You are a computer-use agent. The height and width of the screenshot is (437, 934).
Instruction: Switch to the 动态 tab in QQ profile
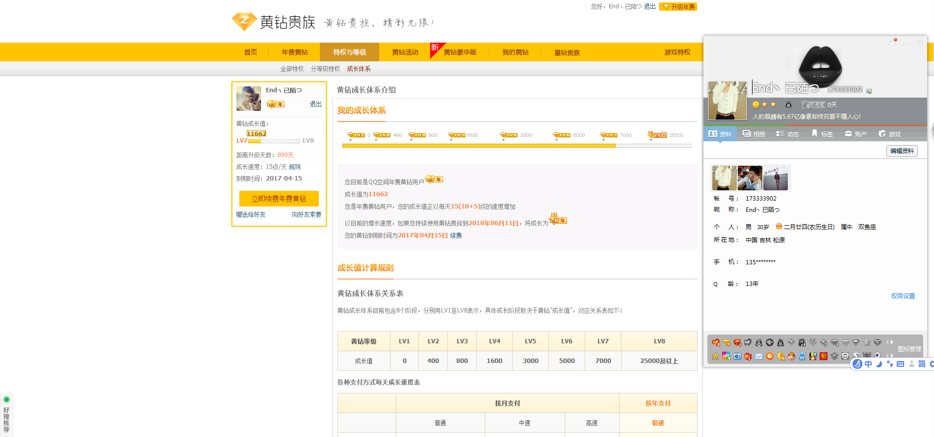click(788, 134)
